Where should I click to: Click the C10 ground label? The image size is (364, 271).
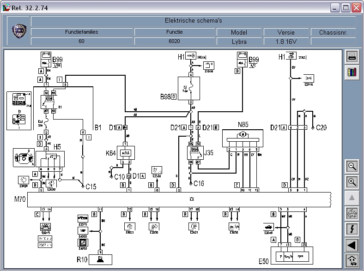[x=120, y=177]
